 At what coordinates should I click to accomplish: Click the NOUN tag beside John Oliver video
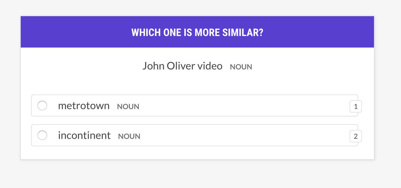[x=241, y=67]
